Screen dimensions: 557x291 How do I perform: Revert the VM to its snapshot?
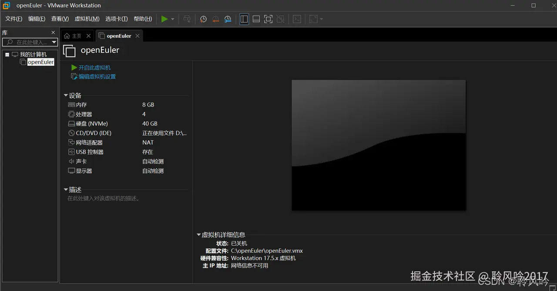pyautogui.click(x=215, y=19)
